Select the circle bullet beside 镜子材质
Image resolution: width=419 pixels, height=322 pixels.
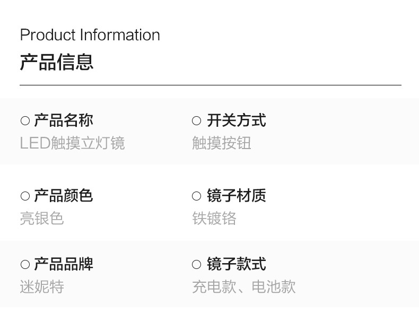(197, 196)
